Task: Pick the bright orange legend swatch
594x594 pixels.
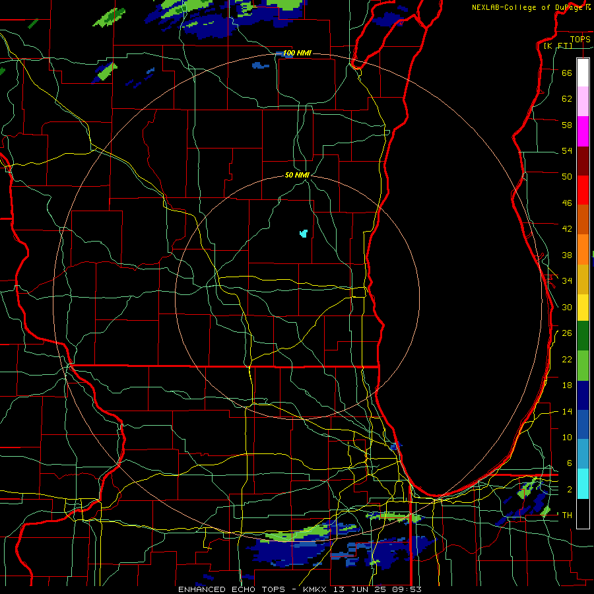Action: pos(583,249)
